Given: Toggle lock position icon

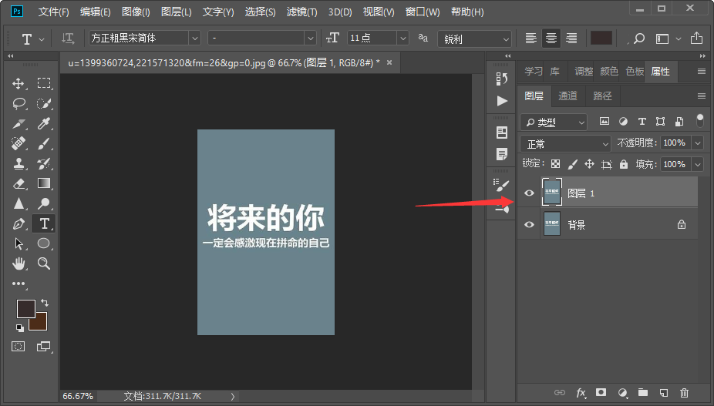Looking at the screenshot, I should 589,164.
